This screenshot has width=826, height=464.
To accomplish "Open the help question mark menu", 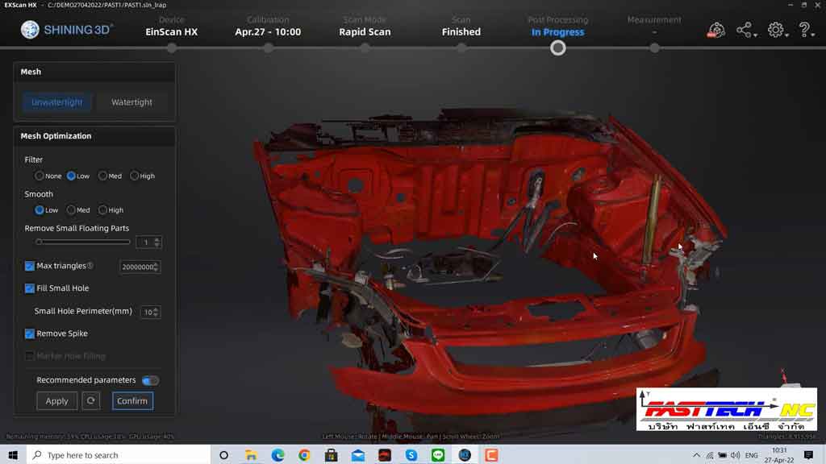I will click(805, 30).
